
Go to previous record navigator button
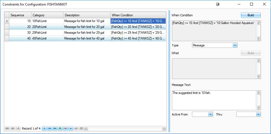18,128
